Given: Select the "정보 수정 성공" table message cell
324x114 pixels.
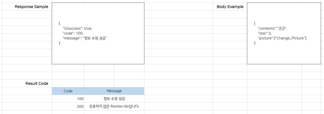Looking at the screenshot, I should [x=114, y=99].
